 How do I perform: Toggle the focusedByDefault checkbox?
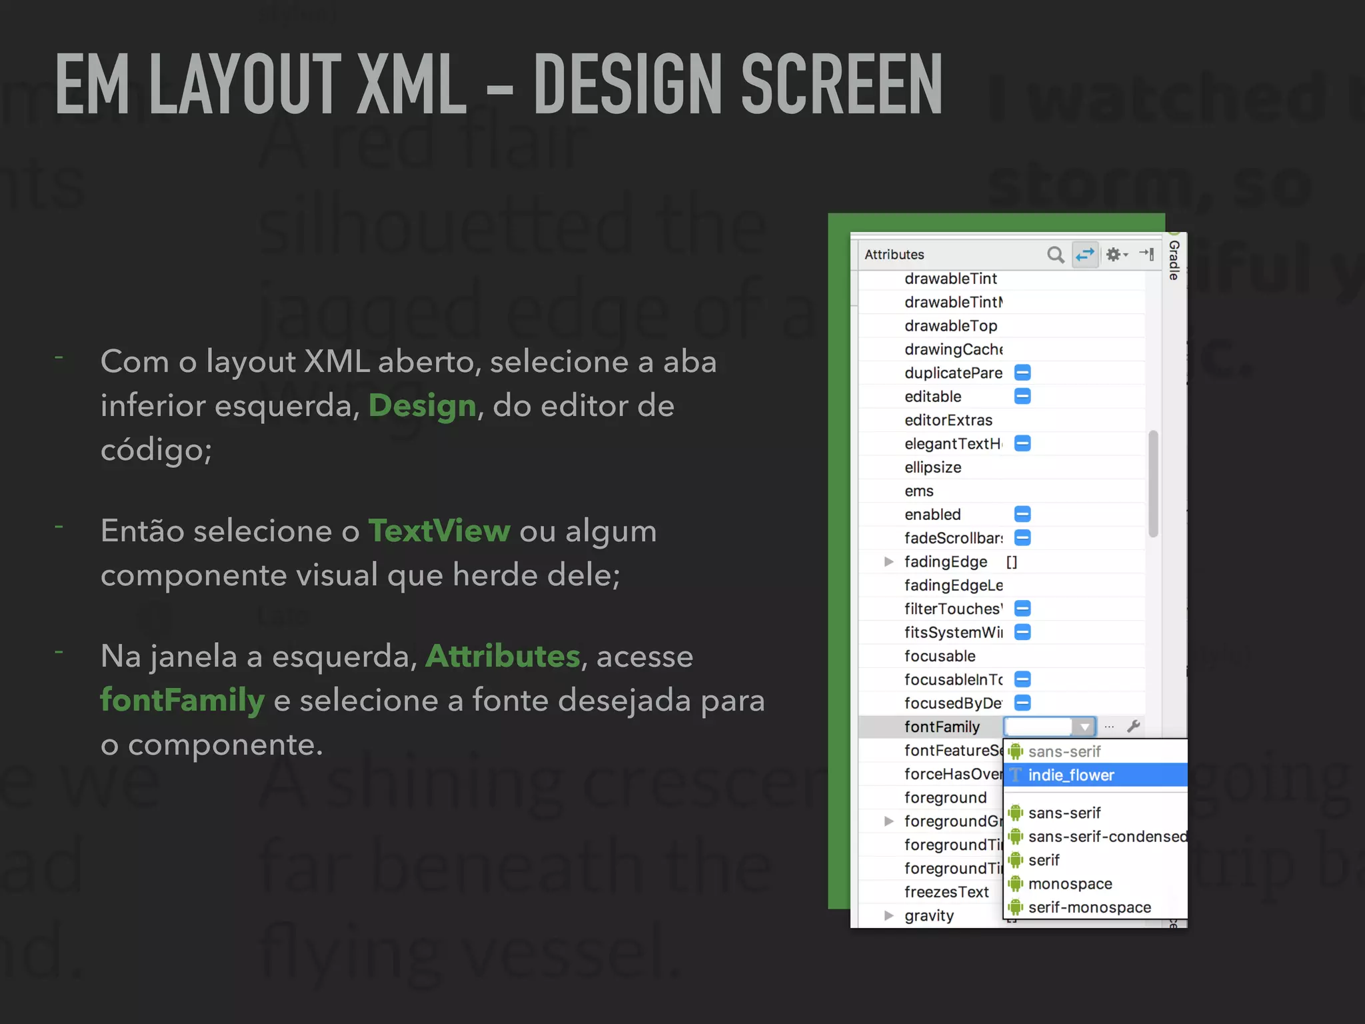(1022, 703)
